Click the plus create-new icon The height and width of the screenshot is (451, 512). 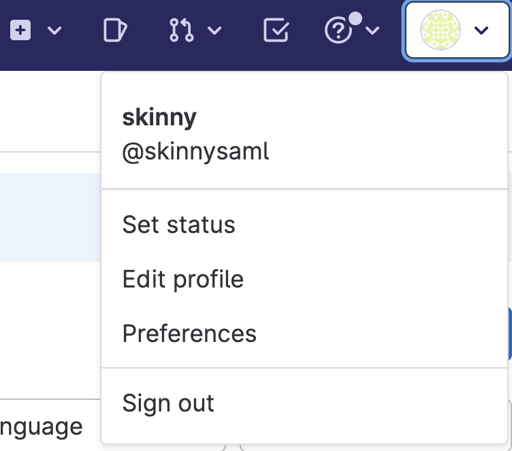(20, 31)
